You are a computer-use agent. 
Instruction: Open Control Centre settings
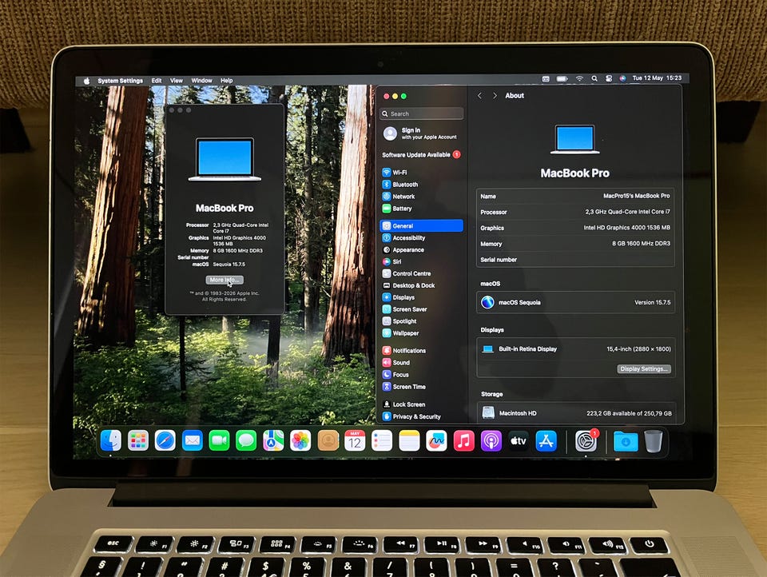point(407,273)
